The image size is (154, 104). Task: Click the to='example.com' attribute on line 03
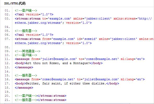57,19
